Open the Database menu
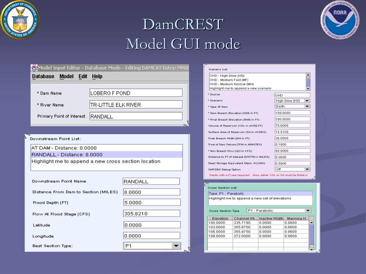 tap(43, 76)
